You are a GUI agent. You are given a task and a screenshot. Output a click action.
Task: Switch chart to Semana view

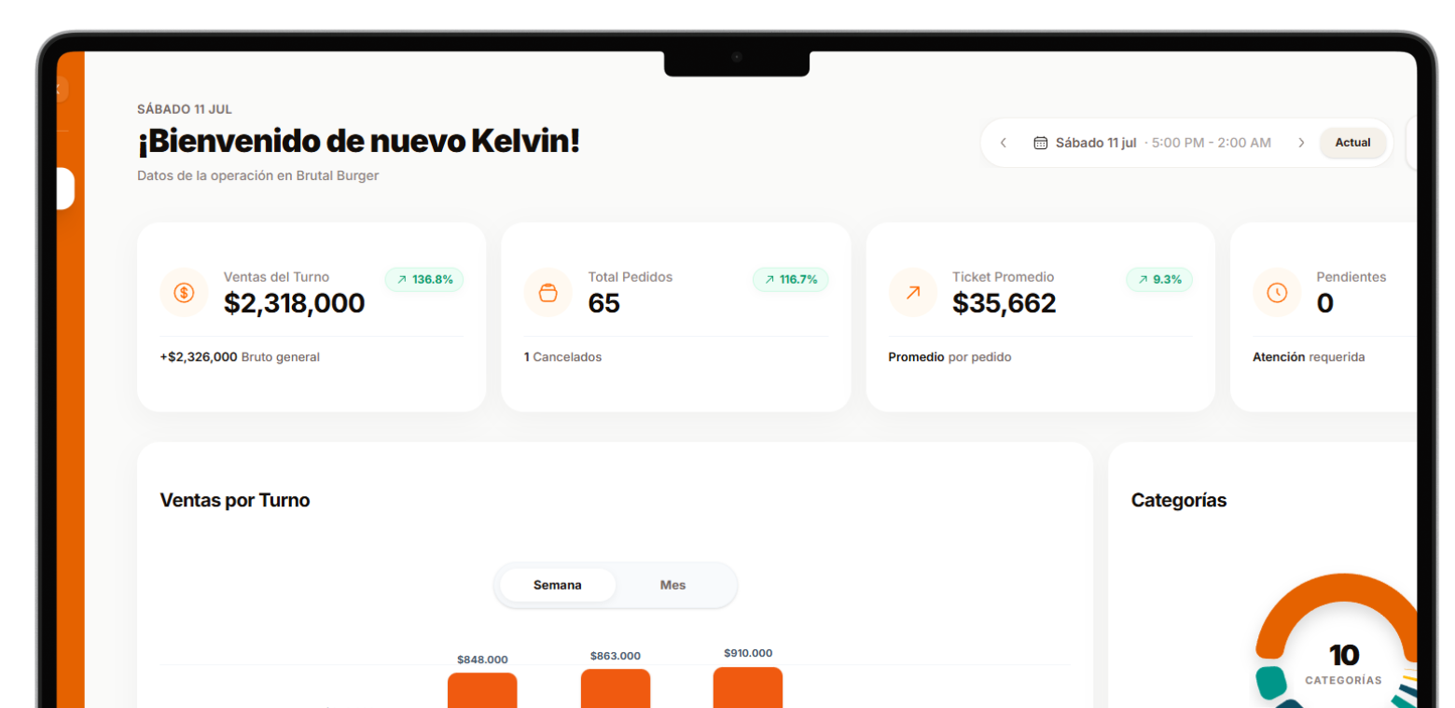pos(558,585)
